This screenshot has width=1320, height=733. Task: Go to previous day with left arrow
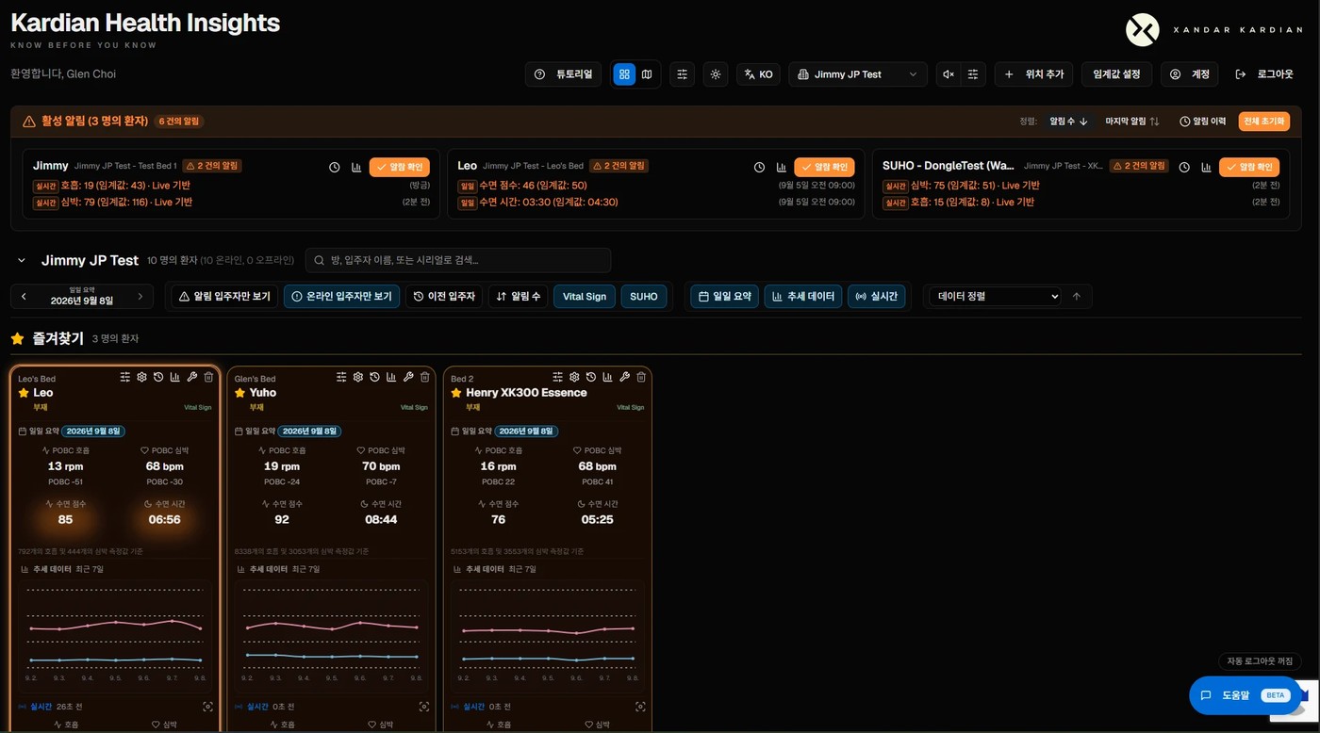pos(25,296)
